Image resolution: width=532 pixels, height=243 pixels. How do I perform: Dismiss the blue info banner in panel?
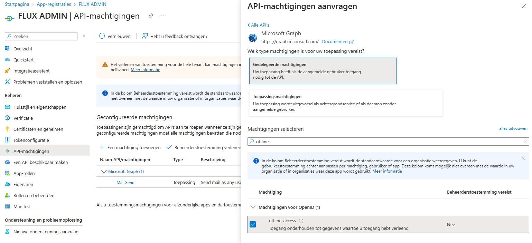coord(523,158)
